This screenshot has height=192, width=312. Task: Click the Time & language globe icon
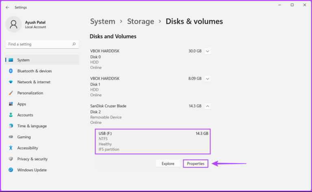pos(11,126)
